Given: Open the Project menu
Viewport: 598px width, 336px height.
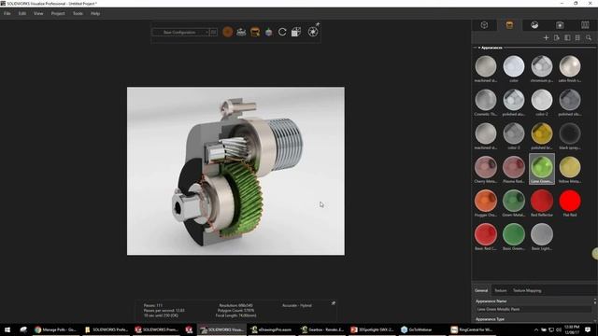Looking at the screenshot, I should click(x=58, y=13).
